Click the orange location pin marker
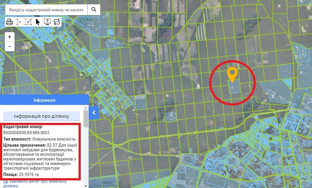This screenshot has height=188, width=312. tap(232, 74)
